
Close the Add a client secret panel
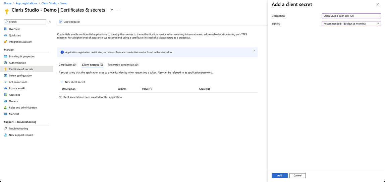point(378,5)
